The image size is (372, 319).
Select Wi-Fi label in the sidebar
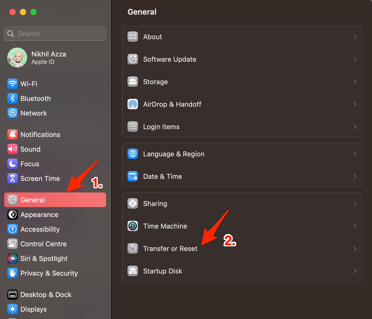(29, 84)
